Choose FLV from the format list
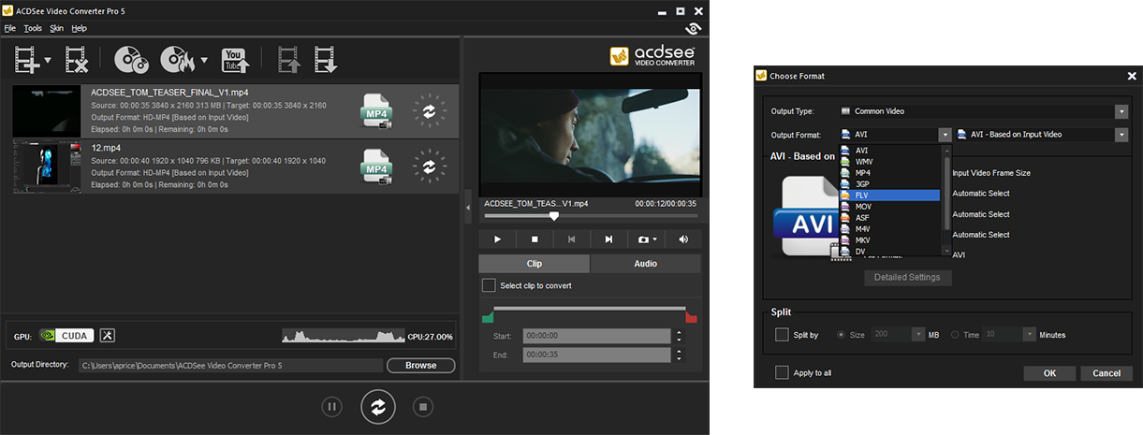1143x435 pixels. (861, 195)
